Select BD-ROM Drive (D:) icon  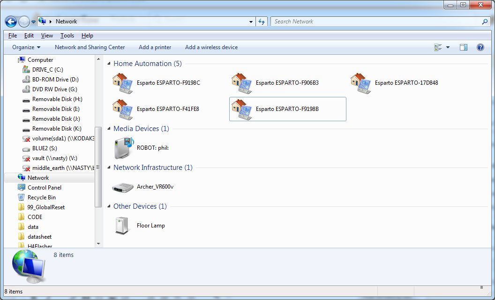click(x=27, y=80)
